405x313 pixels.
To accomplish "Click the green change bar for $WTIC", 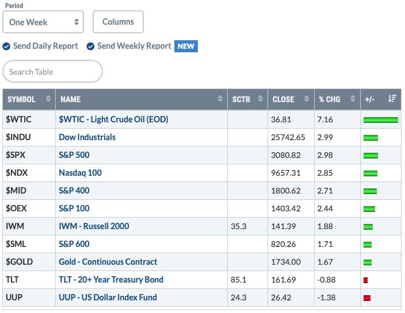I will (x=381, y=120).
